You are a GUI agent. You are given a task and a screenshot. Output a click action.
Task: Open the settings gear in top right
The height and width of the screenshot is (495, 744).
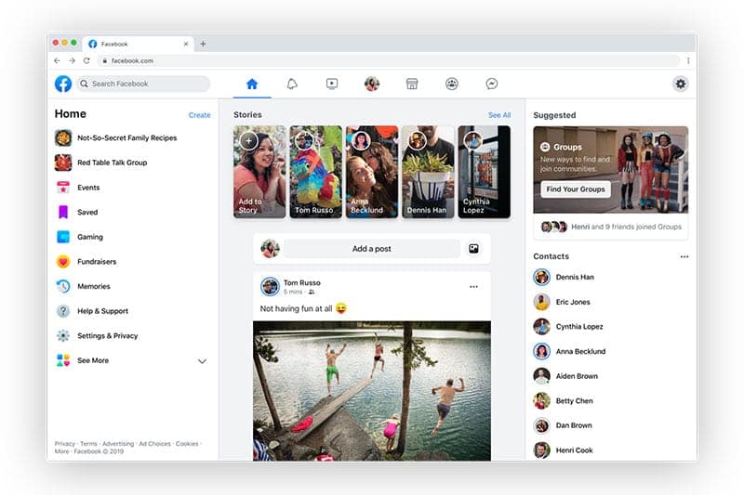pyautogui.click(x=681, y=84)
